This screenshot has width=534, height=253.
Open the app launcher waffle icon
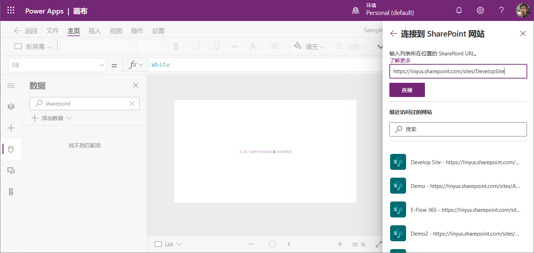(11, 10)
